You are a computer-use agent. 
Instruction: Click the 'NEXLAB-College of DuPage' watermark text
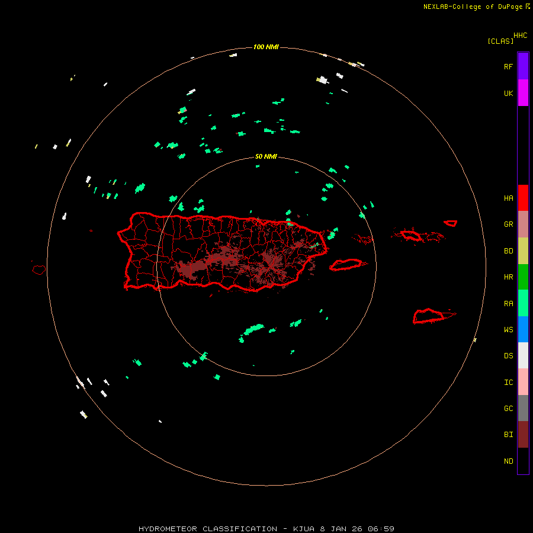coord(473,7)
